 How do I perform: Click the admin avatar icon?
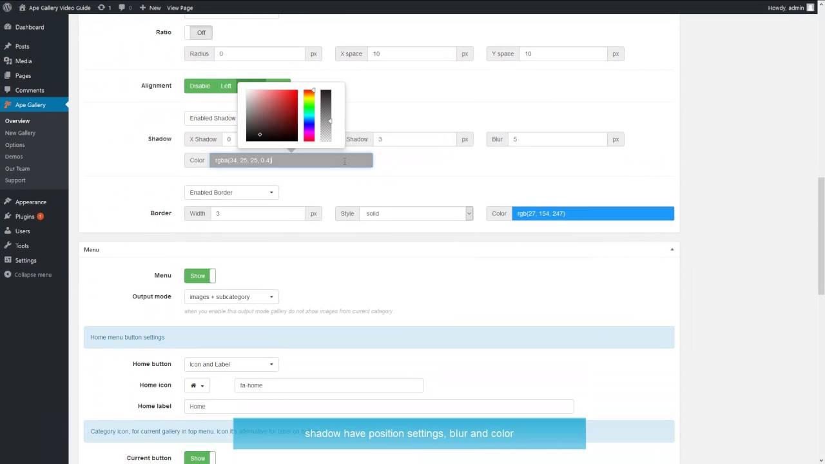810,8
